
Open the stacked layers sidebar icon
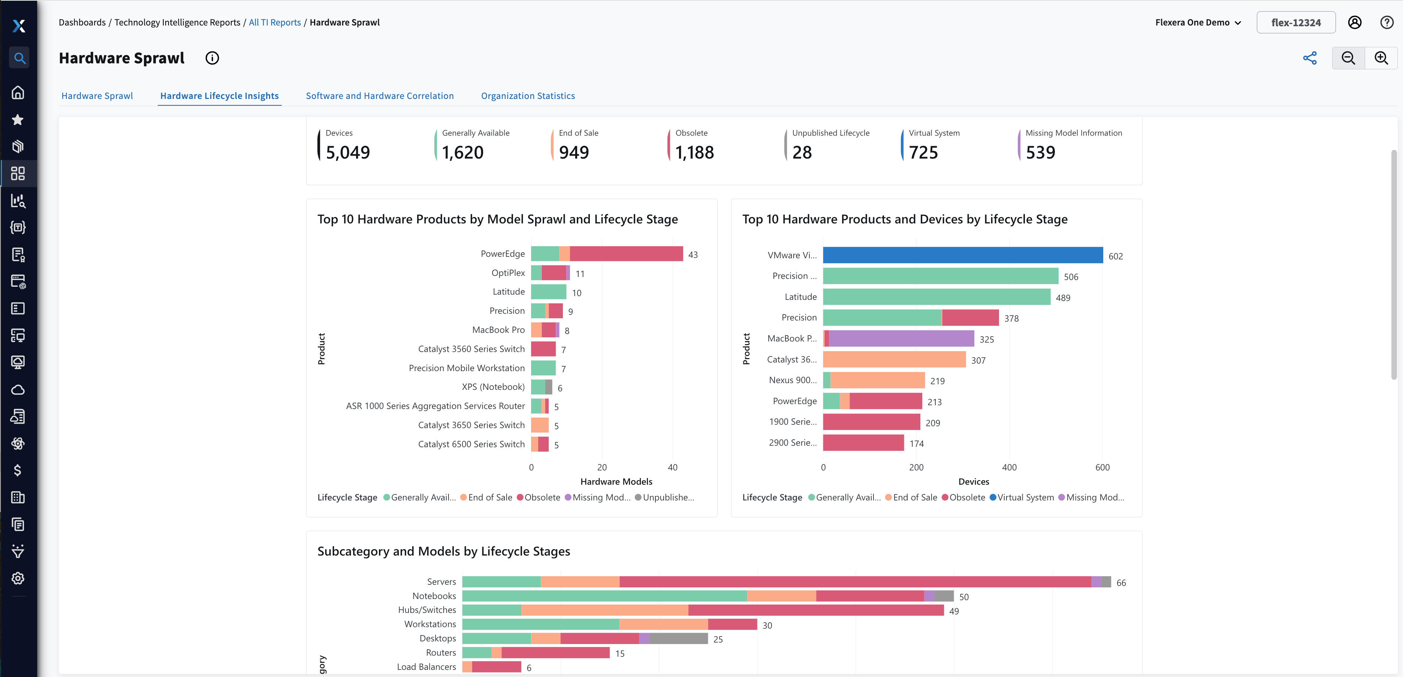[18, 147]
